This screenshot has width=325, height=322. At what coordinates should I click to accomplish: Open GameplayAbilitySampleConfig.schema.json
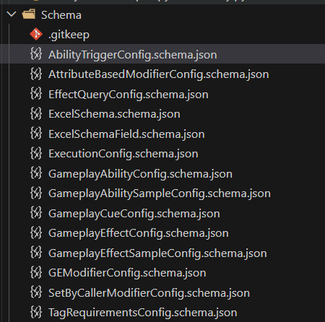pyautogui.click(x=160, y=193)
